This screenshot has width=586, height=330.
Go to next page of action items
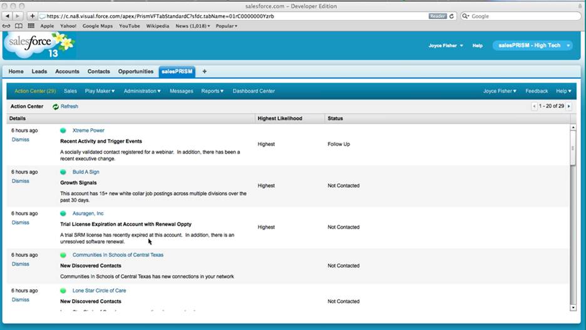(x=569, y=106)
